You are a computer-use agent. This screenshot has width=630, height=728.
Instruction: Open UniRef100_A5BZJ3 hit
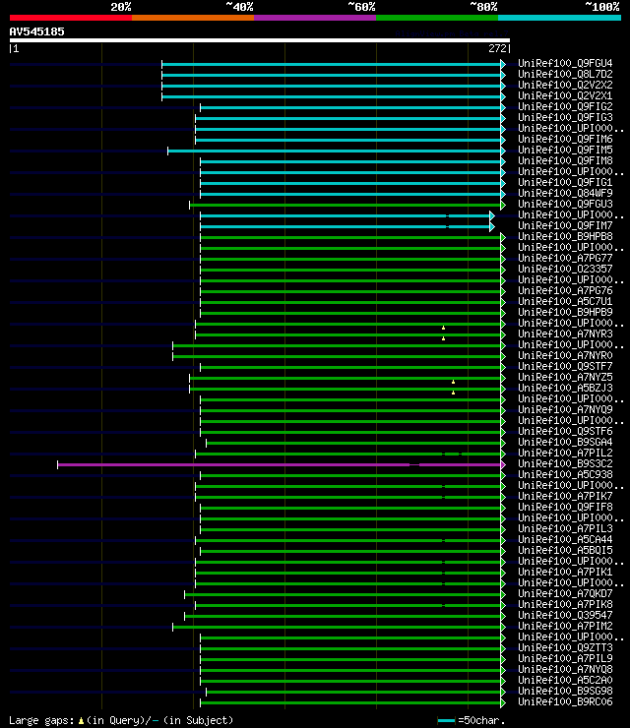565,389
